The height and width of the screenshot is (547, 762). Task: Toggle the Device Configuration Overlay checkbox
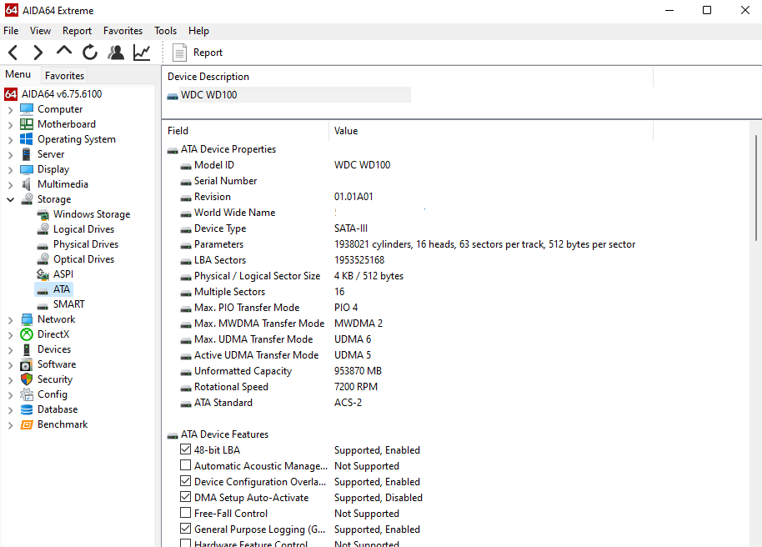[185, 481]
